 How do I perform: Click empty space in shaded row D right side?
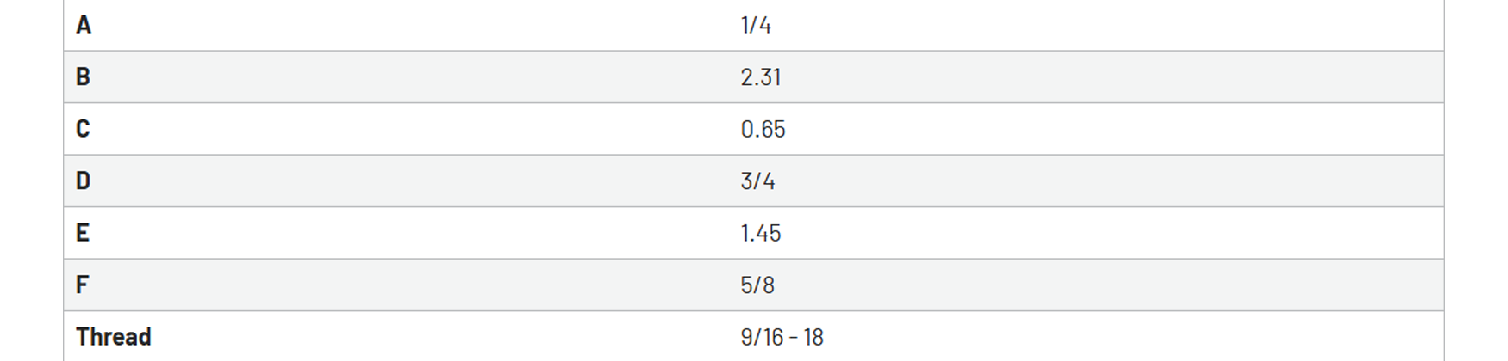[1120, 181]
